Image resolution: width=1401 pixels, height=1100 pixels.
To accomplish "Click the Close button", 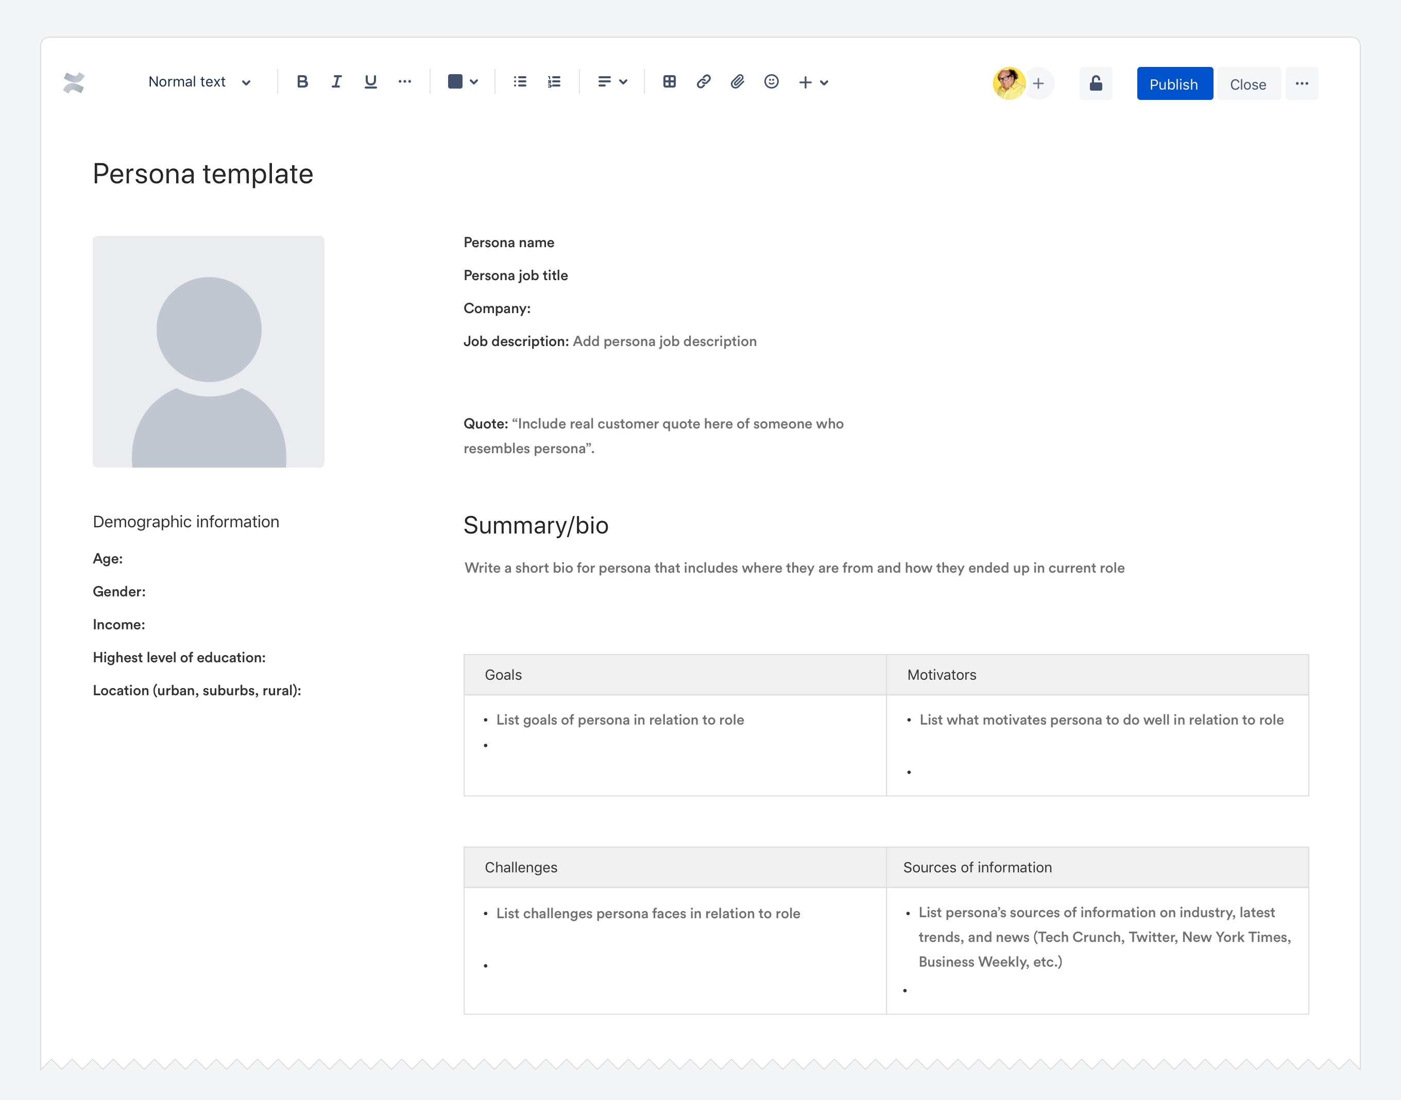I will point(1248,83).
